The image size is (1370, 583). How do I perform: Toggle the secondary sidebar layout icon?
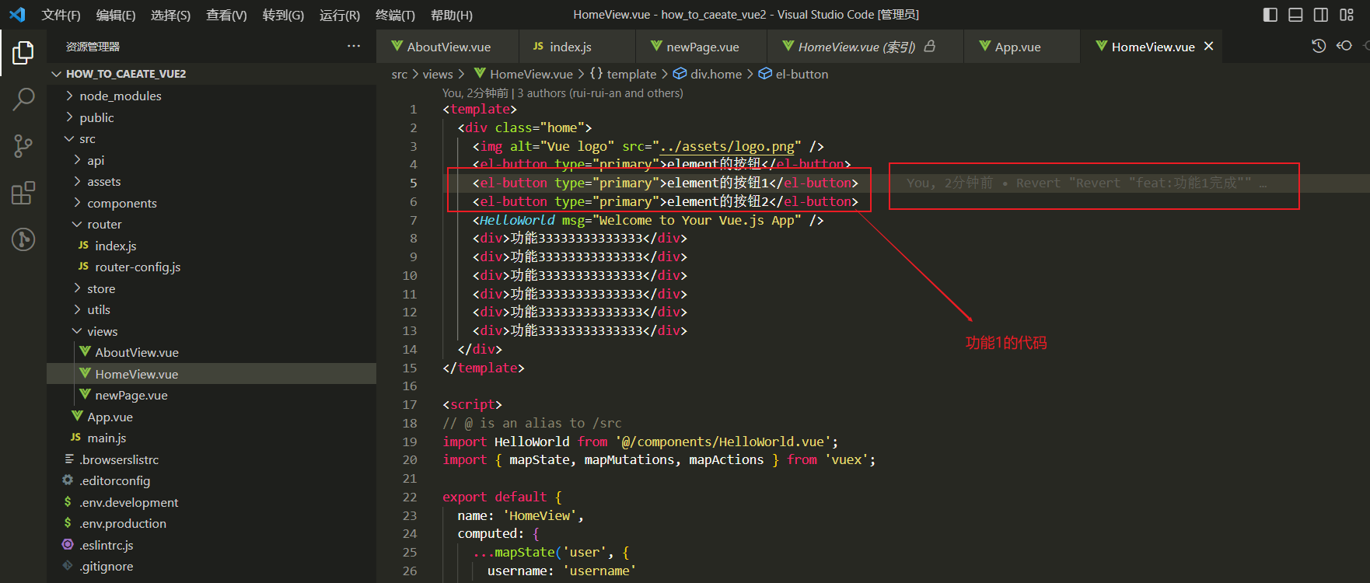[1321, 15]
